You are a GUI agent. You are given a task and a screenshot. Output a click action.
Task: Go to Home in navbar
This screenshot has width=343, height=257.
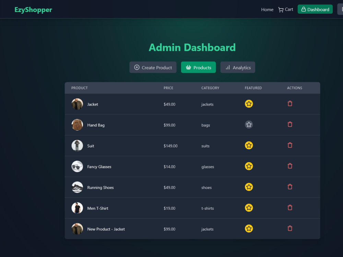(x=267, y=10)
